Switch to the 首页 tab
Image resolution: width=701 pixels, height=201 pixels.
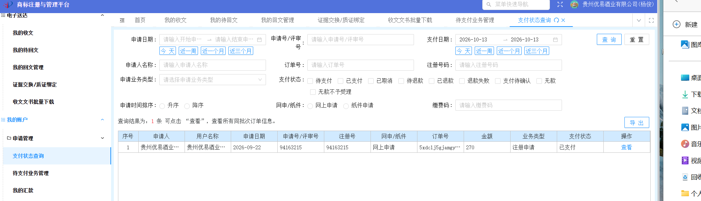tap(140, 20)
